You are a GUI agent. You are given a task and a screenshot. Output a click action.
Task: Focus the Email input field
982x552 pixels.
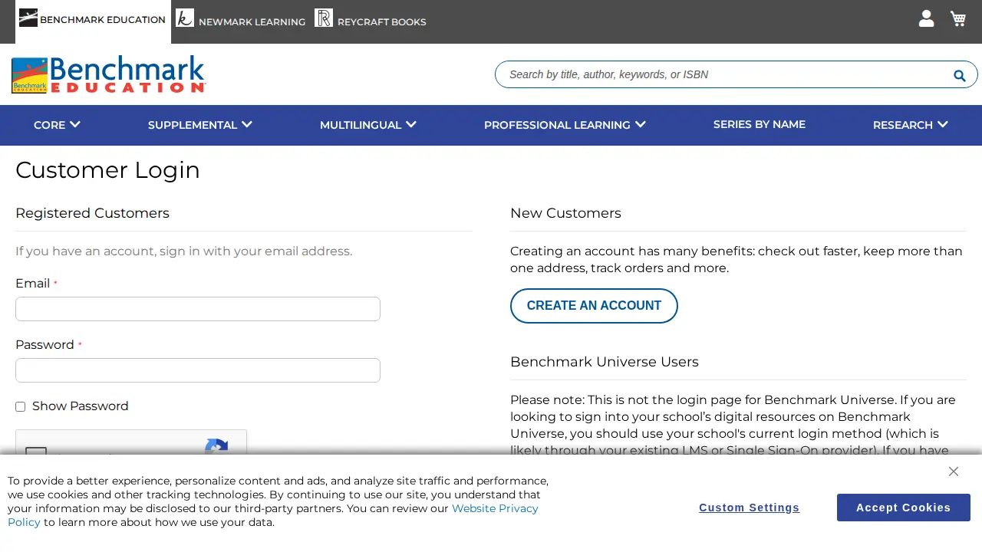(x=198, y=309)
